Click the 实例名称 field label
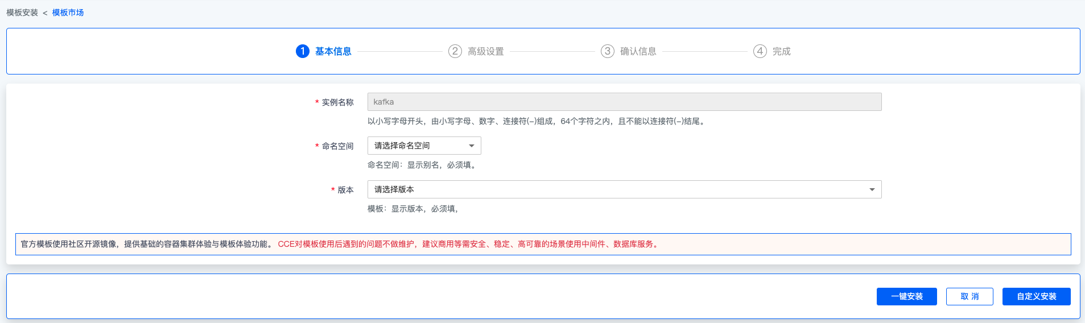This screenshot has height=323, width=1085. (338, 102)
